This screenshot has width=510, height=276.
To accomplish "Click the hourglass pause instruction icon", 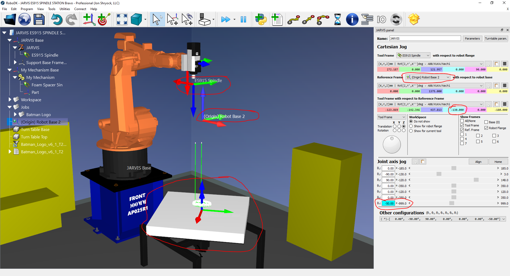I will (337, 20).
